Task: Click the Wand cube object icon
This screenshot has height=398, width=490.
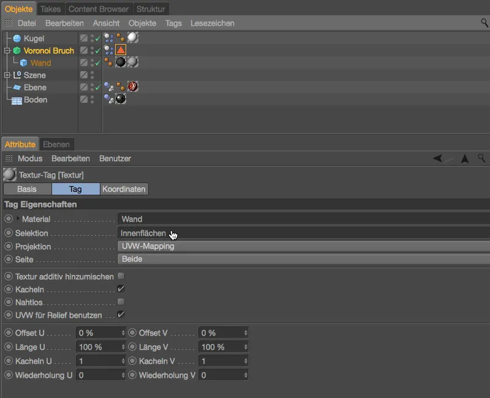Action: [23, 63]
